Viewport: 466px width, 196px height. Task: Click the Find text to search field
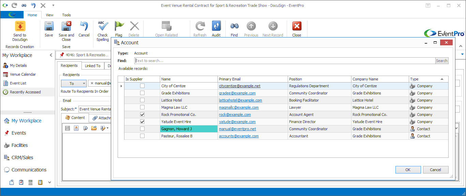(x=285, y=61)
